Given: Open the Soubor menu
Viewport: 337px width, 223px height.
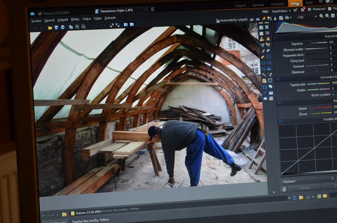Looking at the screenshot, I should [36, 21].
